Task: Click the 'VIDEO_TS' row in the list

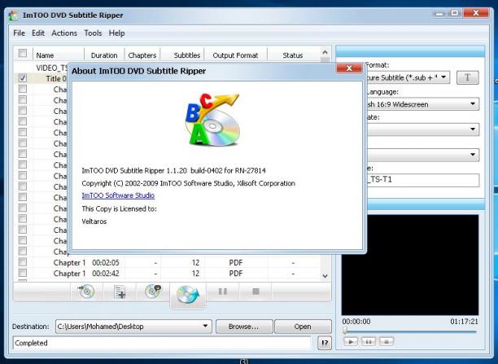Action: tap(52, 68)
